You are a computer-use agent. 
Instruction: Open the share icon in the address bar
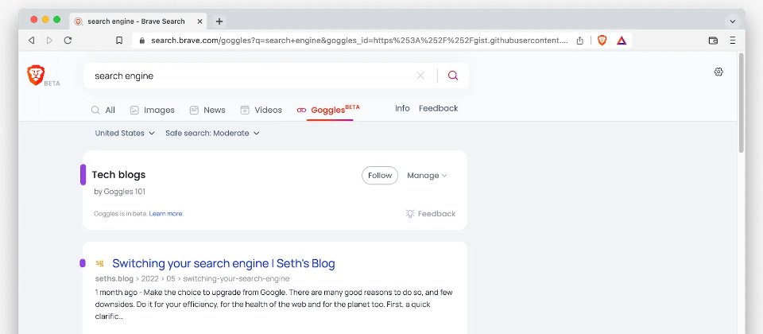tap(579, 41)
